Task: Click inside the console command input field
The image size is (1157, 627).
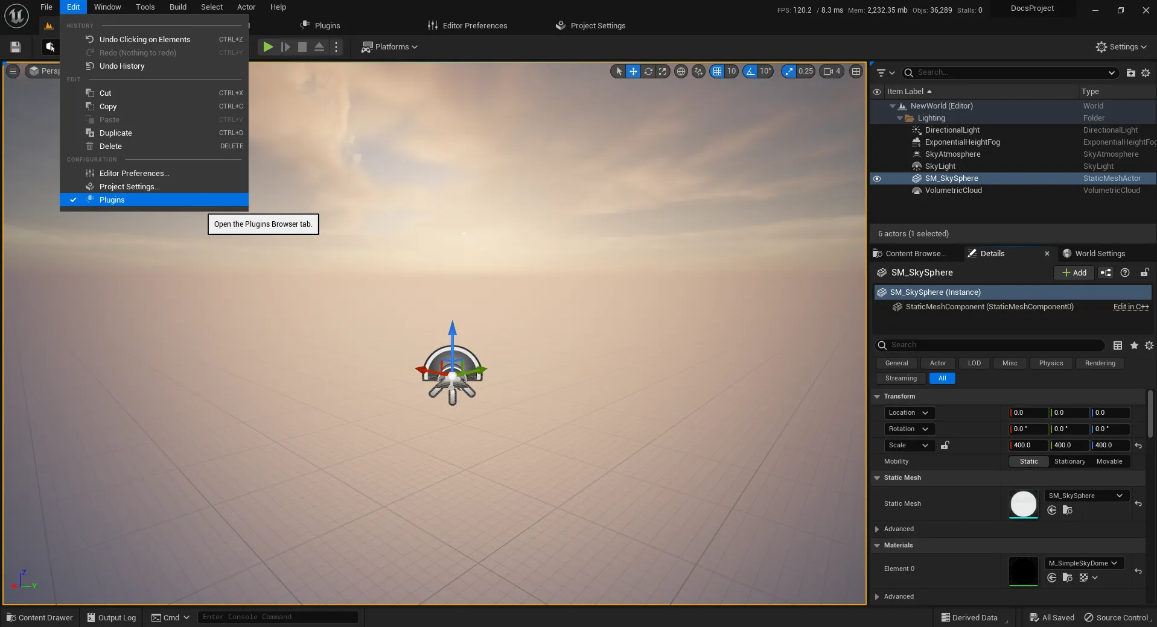Action: coord(278,617)
